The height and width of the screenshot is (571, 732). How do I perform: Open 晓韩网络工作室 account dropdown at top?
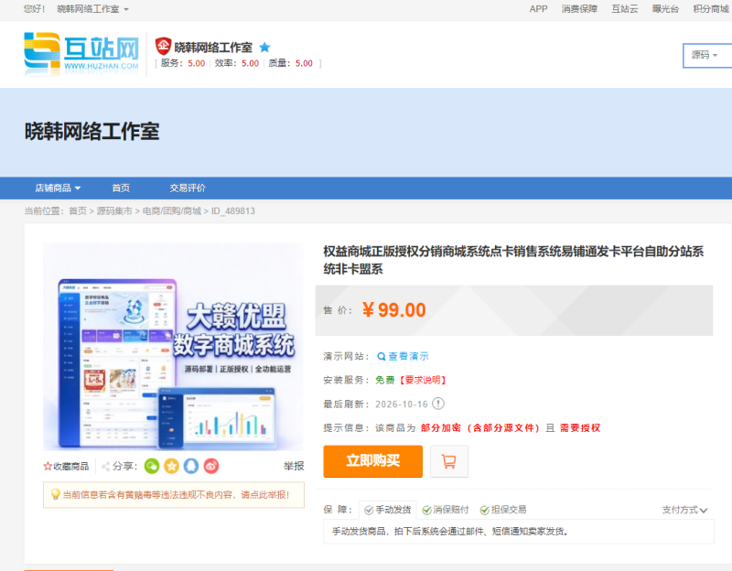(93, 9)
